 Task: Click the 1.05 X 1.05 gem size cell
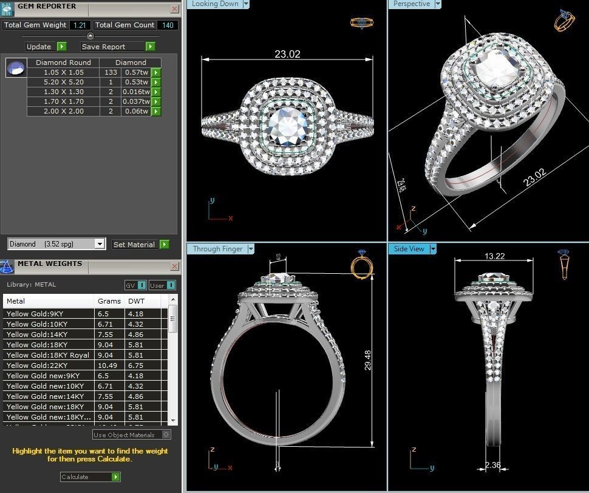point(64,72)
